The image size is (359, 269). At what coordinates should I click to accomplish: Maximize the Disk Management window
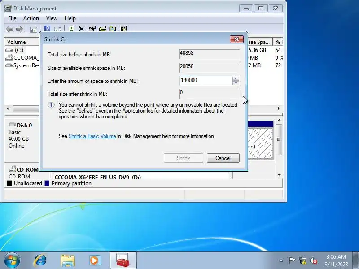[x=261, y=9]
